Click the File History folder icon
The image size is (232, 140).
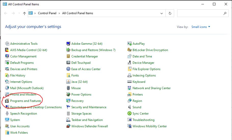point(7,75)
